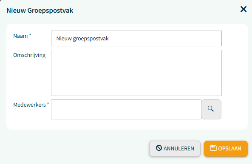Click the gray search button beside Medewerkers

[x=211, y=109]
